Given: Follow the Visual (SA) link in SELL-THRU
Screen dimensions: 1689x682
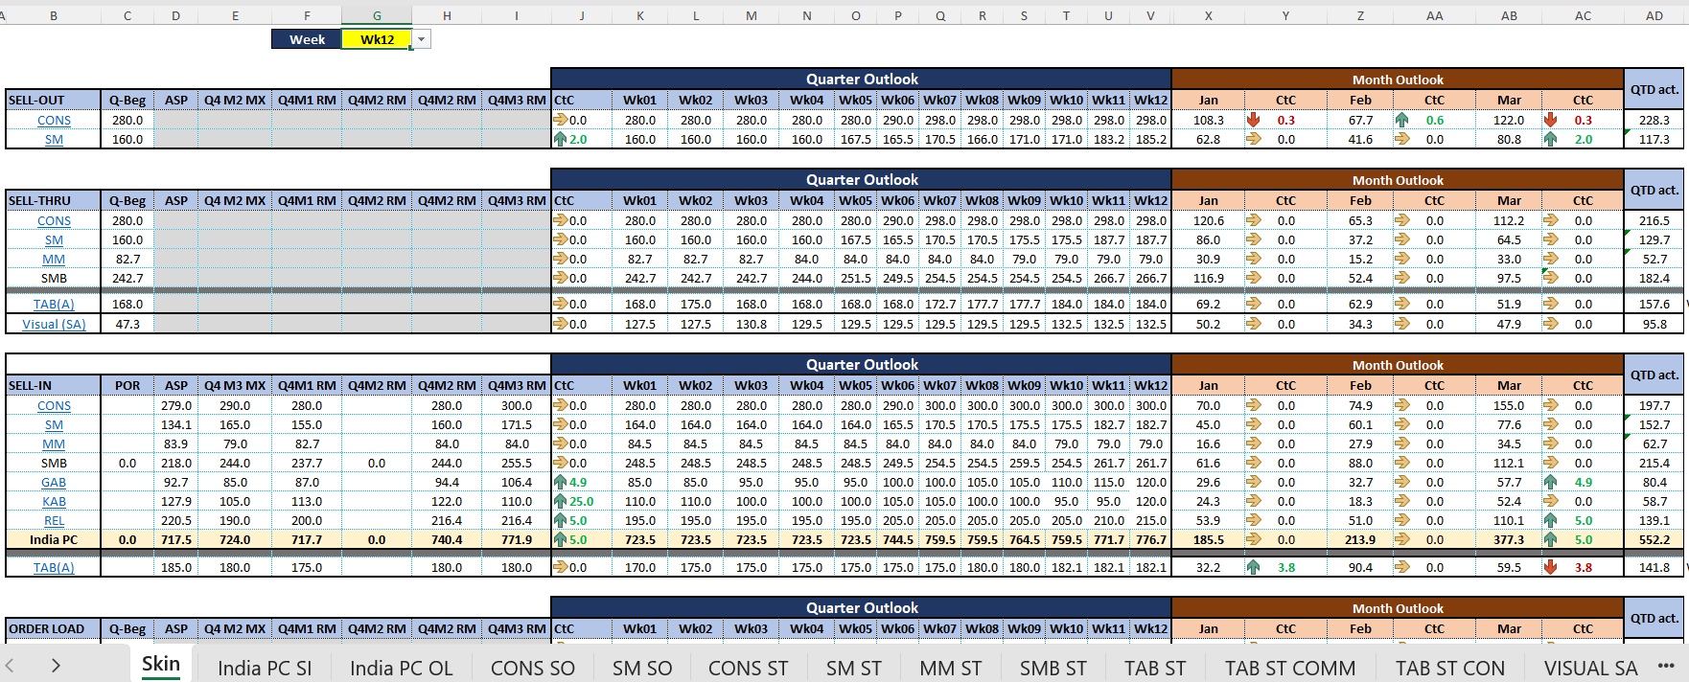Looking at the screenshot, I should 54,325.
